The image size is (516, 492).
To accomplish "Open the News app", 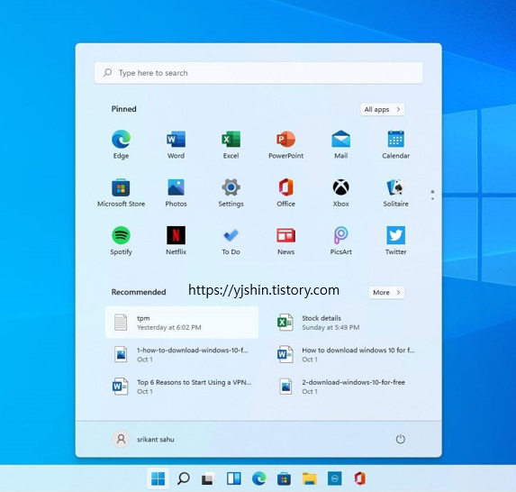I will (285, 241).
